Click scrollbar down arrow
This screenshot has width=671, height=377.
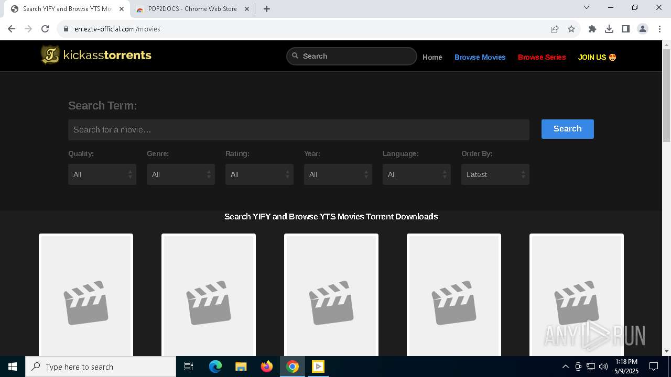(x=667, y=351)
